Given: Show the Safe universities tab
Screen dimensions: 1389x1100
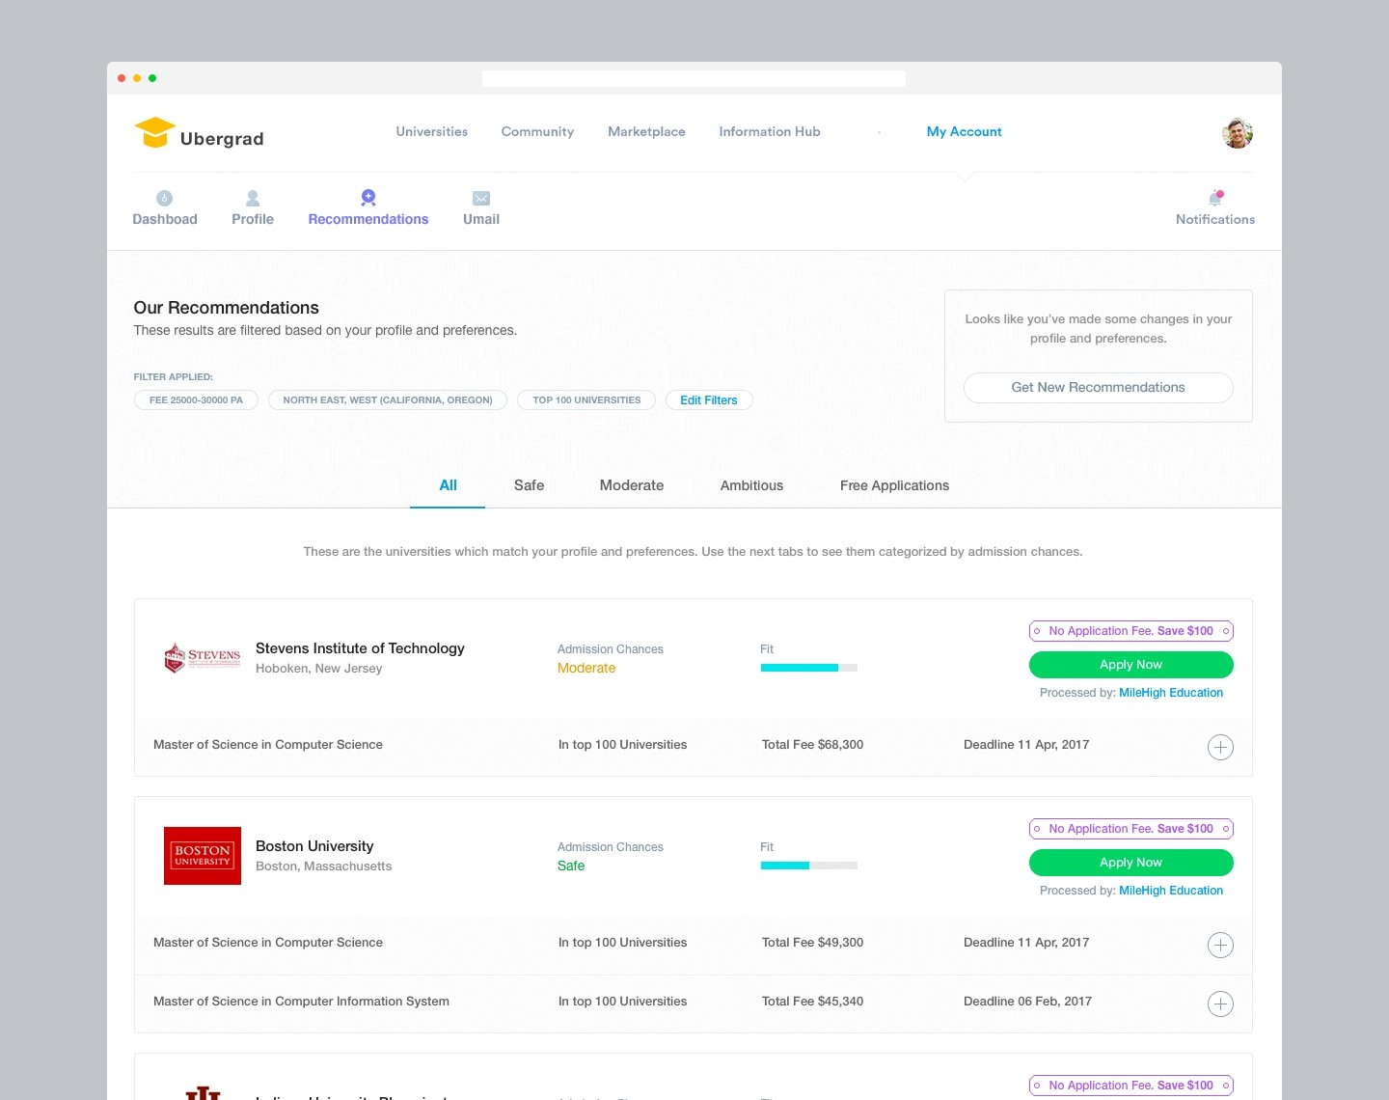Looking at the screenshot, I should tap(529, 485).
